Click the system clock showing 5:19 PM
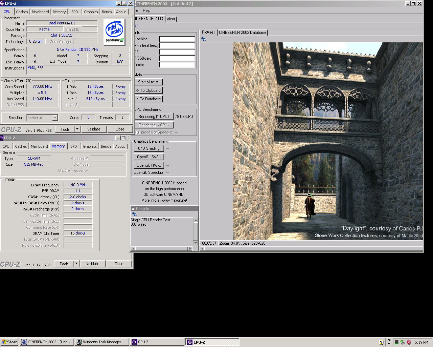 tap(421, 342)
